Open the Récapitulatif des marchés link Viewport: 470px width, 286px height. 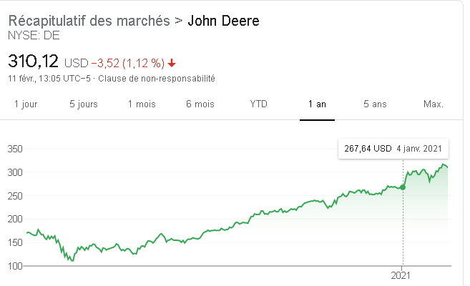click(x=89, y=21)
